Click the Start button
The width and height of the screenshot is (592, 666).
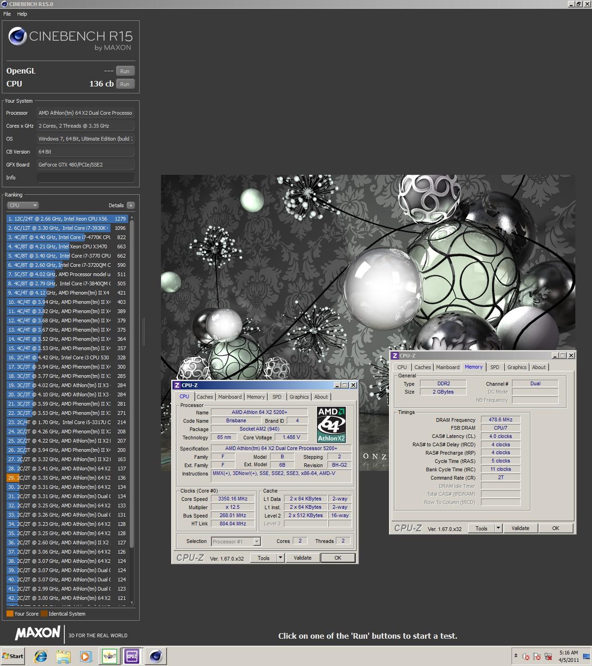click(x=13, y=656)
